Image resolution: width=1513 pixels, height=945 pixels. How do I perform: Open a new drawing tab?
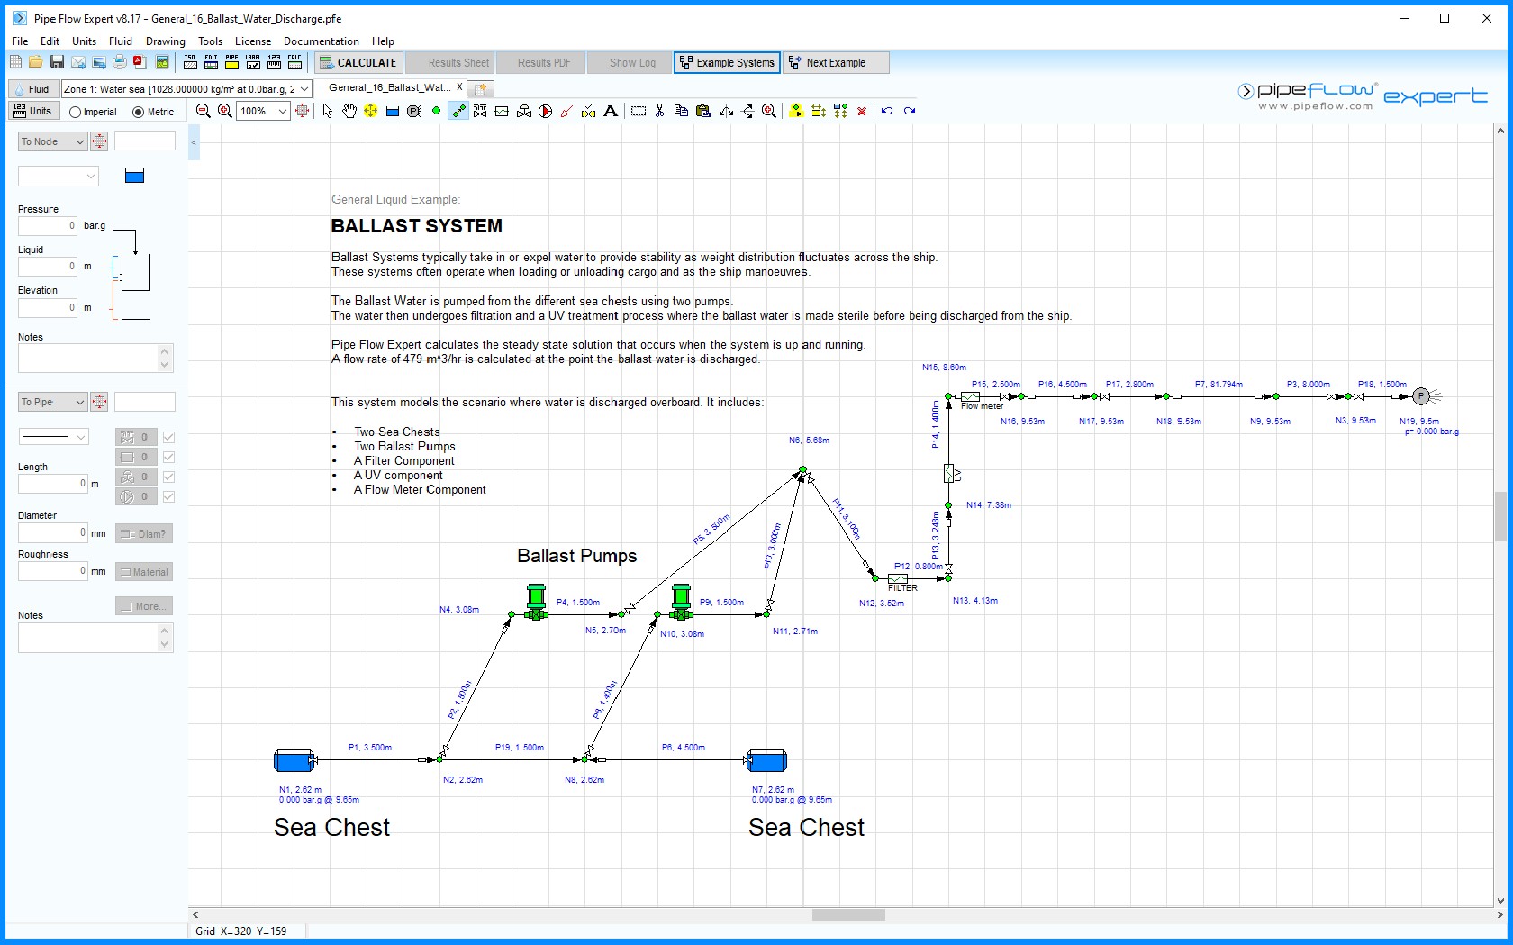[481, 88]
